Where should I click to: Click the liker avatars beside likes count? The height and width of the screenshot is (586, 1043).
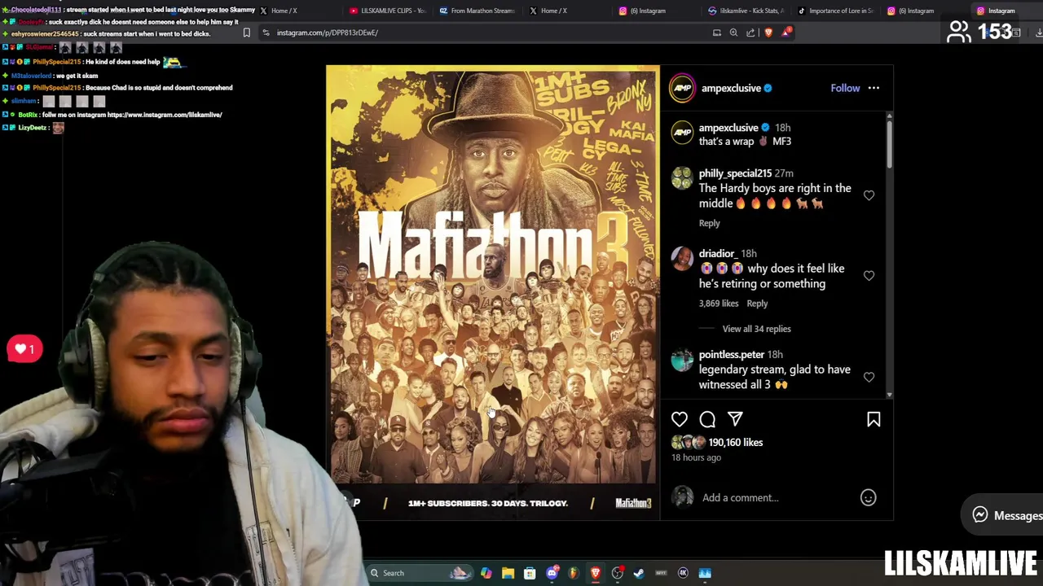pyautogui.click(x=688, y=442)
